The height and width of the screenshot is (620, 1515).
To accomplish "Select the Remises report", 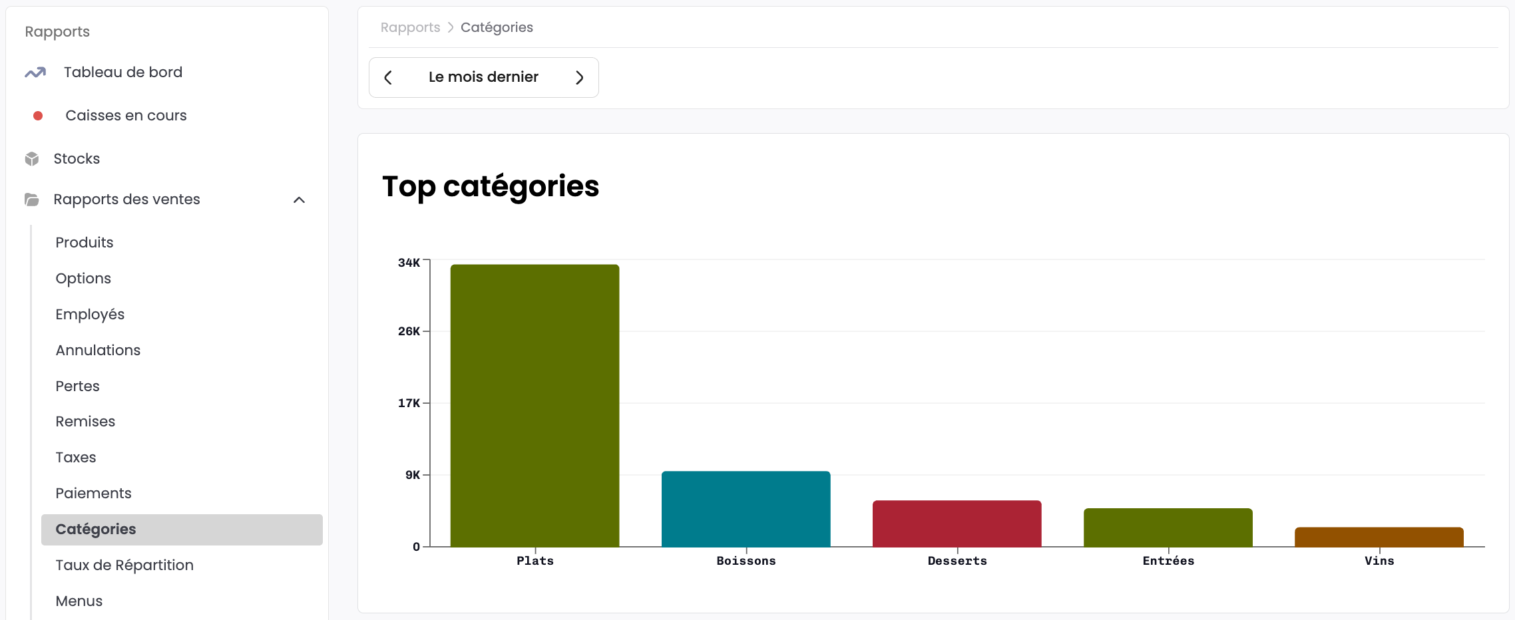I will pyautogui.click(x=85, y=421).
